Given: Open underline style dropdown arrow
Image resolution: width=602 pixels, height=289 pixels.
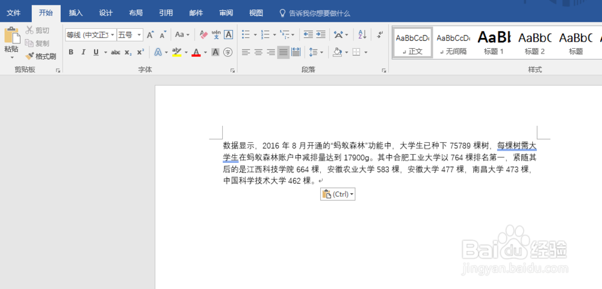Looking at the screenshot, I should (x=105, y=52).
